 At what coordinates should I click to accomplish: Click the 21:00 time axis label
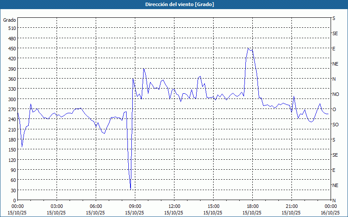click(x=291, y=207)
